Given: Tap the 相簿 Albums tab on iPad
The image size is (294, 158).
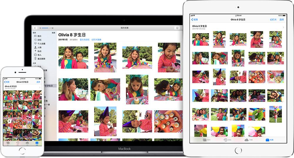Looking at the screenshot, I should (270, 140).
